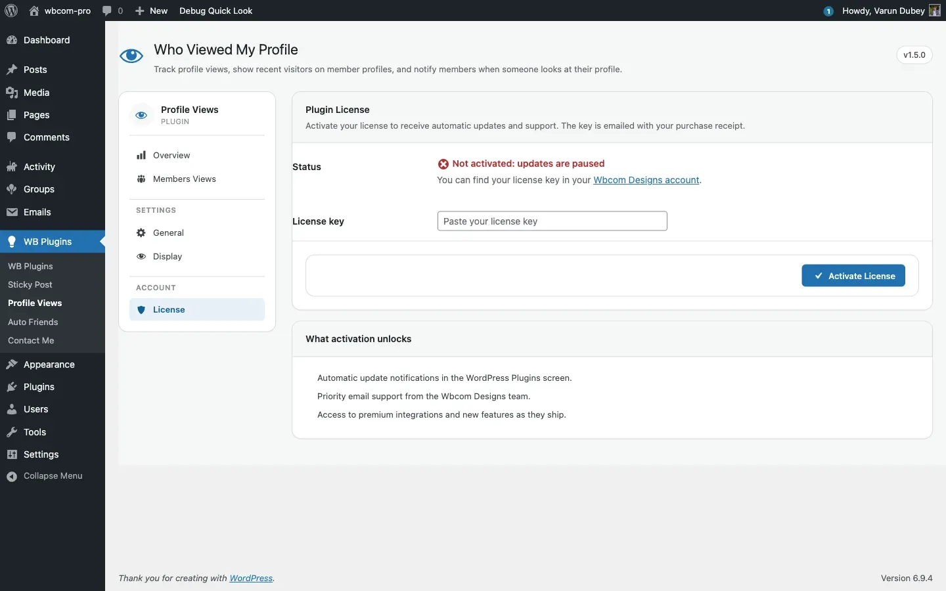Open the Tools menu item
This screenshot has height=591, width=946.
click(53, 432)
